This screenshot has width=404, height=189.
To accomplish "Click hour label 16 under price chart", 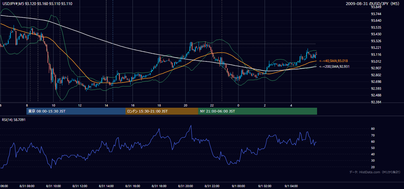I will pyautogui.click(x=133, y=105).
